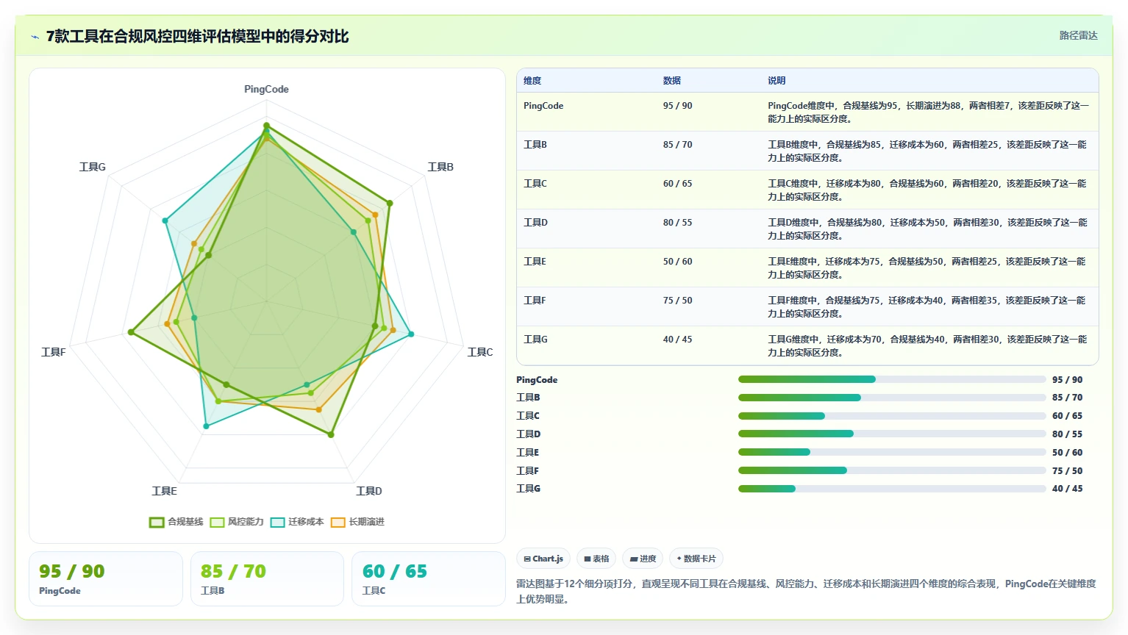1128x635 pixels.
Task: Click the 75 / 50 table data cell
Action: coord(677,301)
